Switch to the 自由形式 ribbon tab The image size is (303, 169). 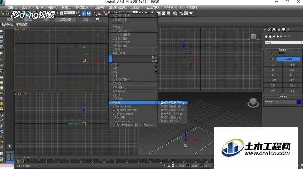click(26, 20)
